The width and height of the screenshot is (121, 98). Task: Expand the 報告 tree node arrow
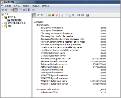pos(3,27)
